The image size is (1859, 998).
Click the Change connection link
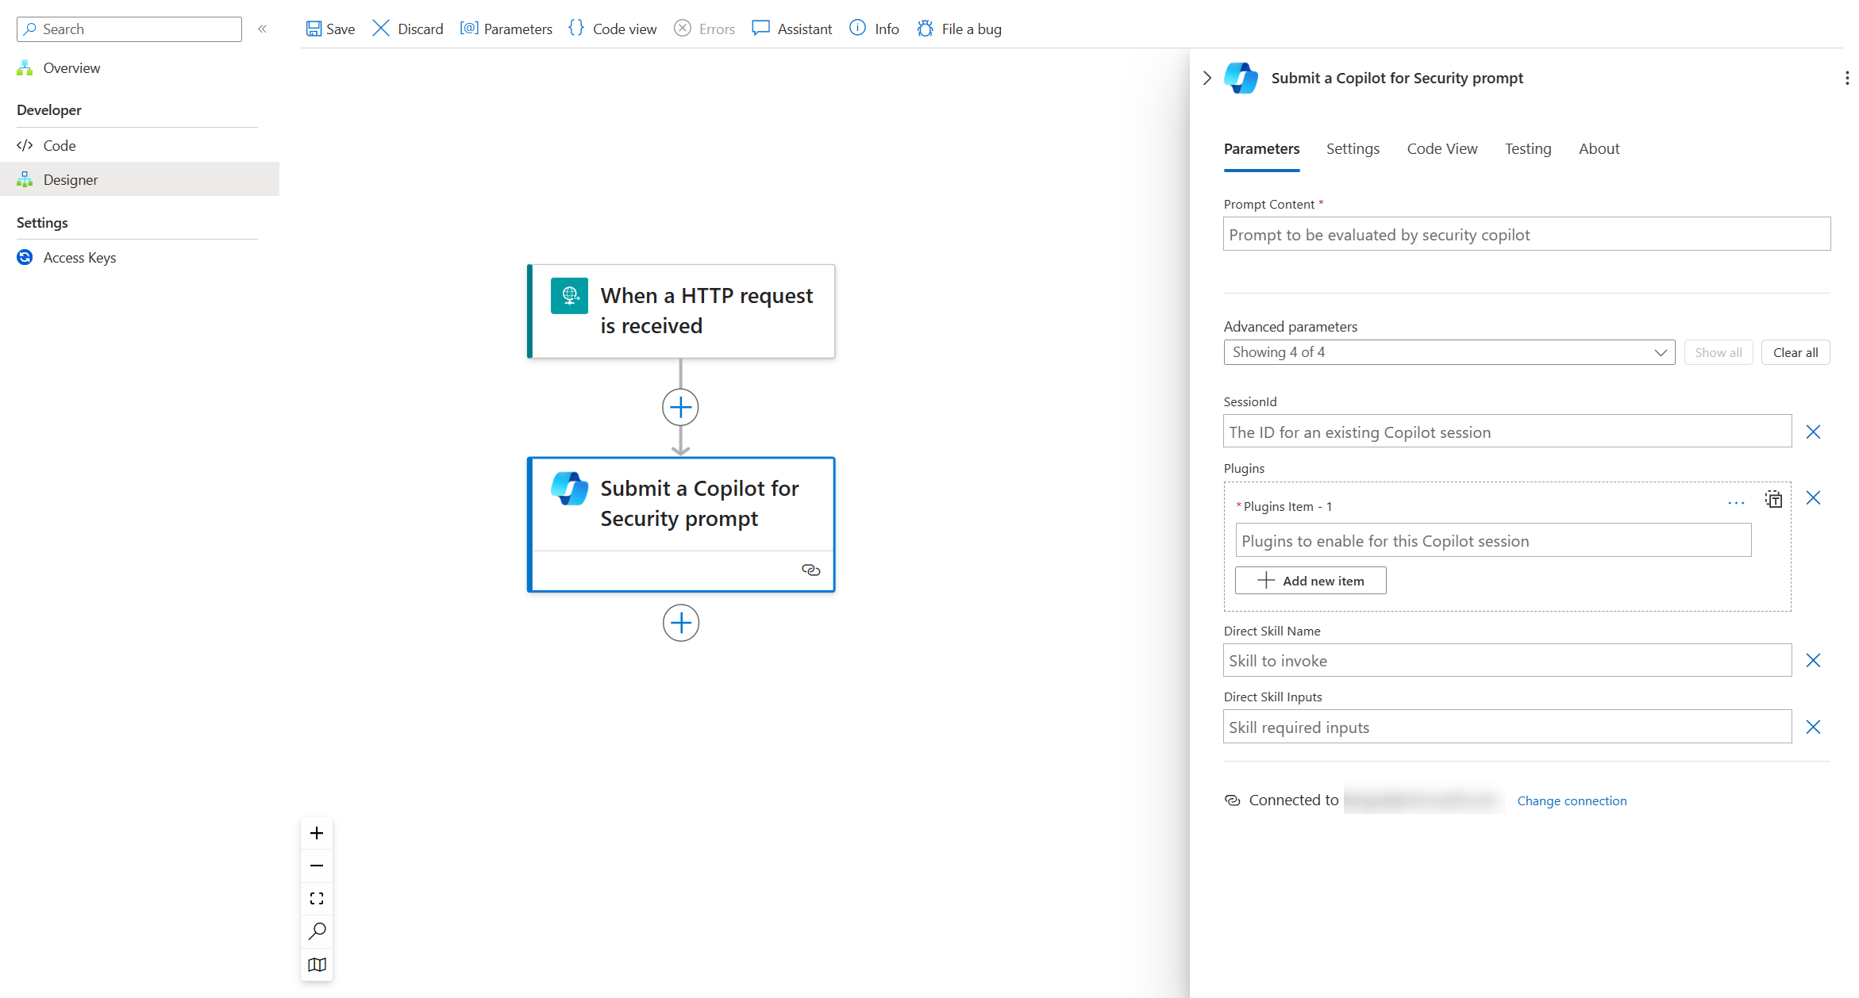pos(1572,800)
